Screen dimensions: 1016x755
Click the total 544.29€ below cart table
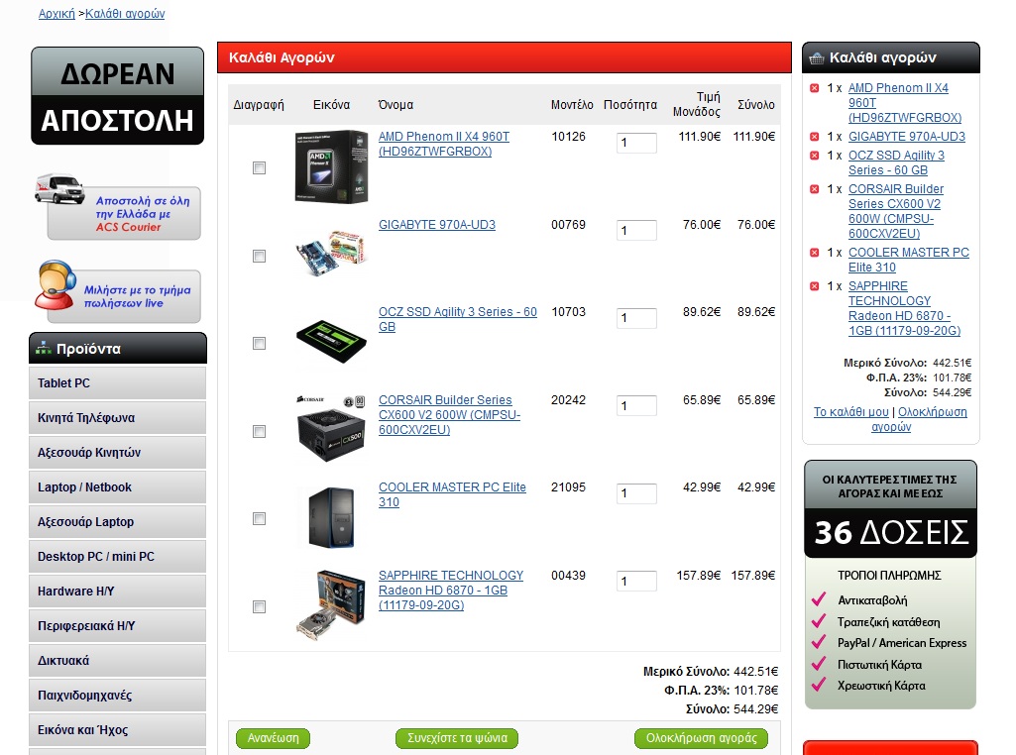pos(755,709)
